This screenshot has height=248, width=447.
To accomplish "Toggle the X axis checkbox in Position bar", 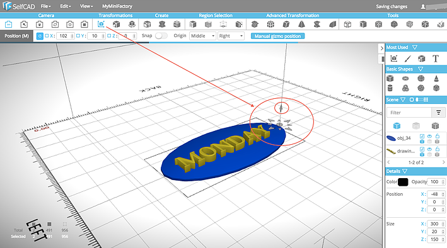I will pos(47,36).
